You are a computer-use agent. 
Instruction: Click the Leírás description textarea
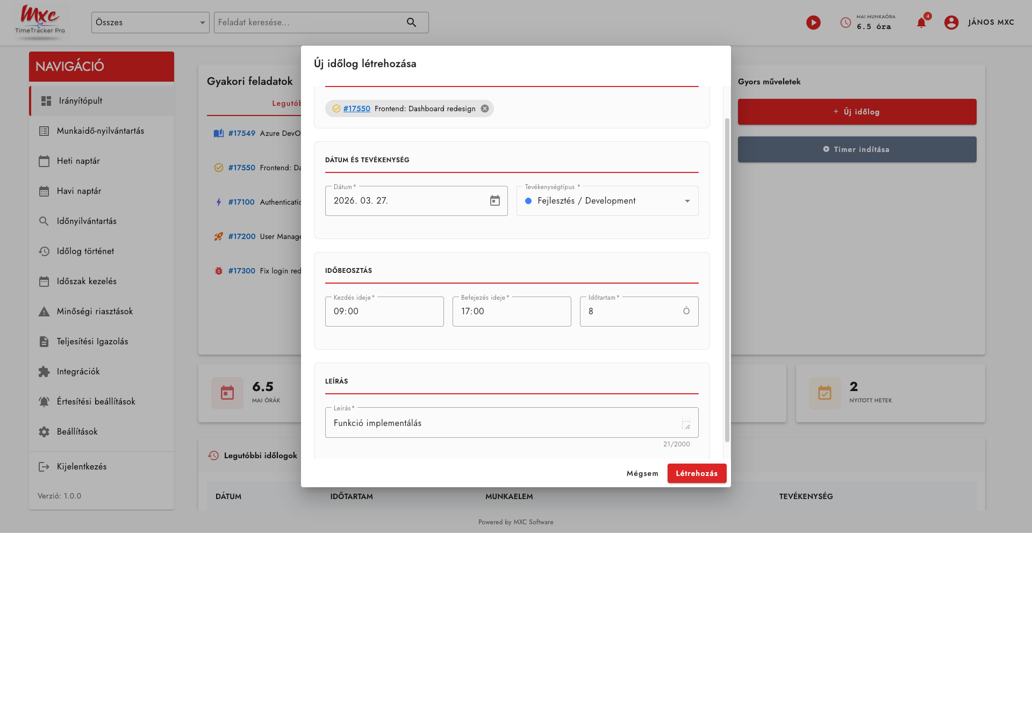click(505, 423)
